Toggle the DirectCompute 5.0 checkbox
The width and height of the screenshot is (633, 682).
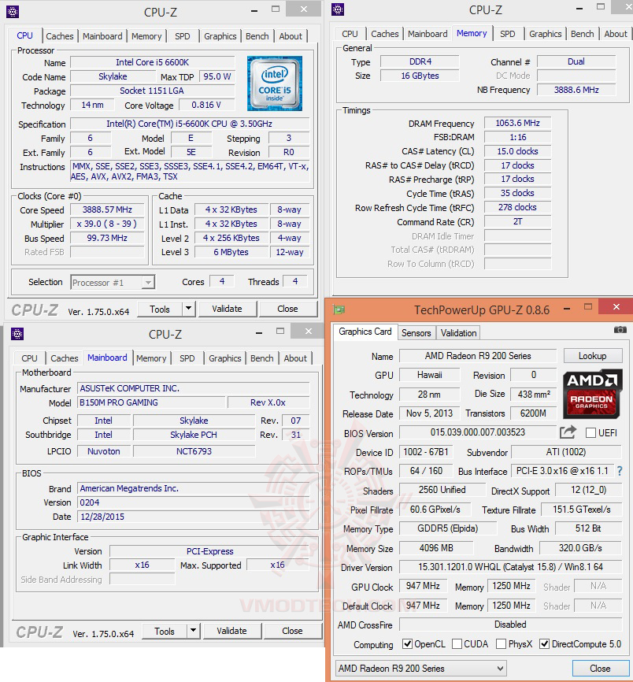[544, 643]
